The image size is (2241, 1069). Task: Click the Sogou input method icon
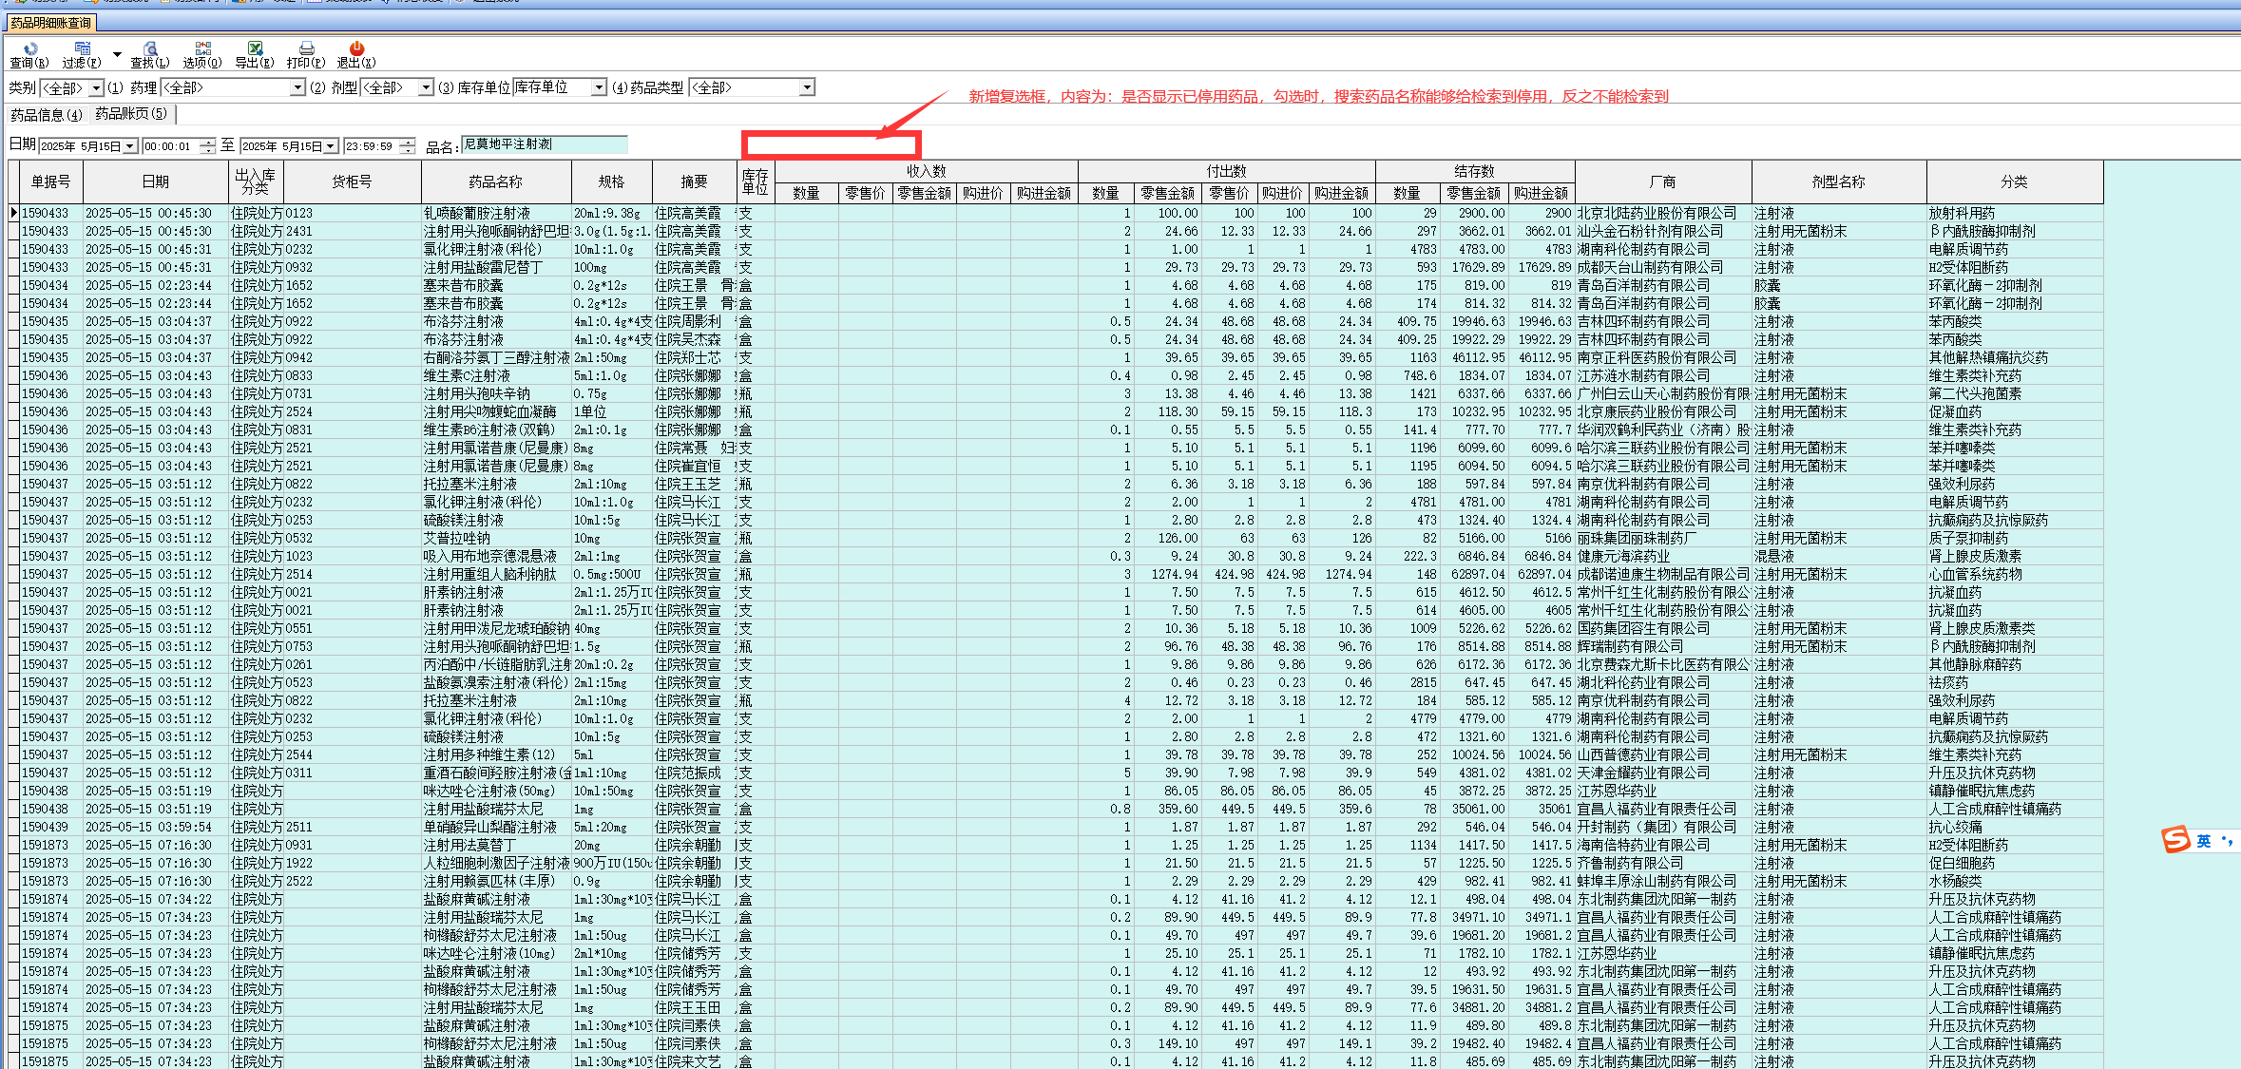2175,840
